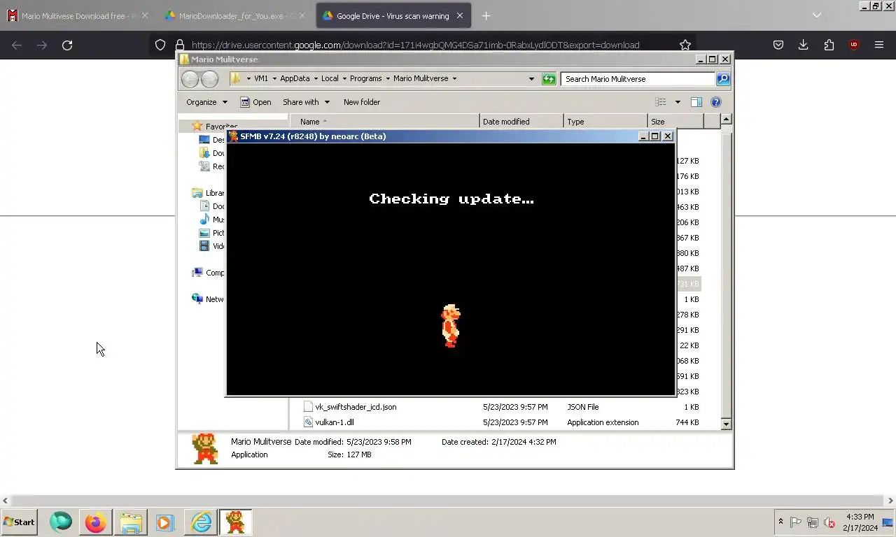The height and width of the screenshot is (537, 896).
Task: Click the Explorer search magnifier button
Action: coord(723,79)
